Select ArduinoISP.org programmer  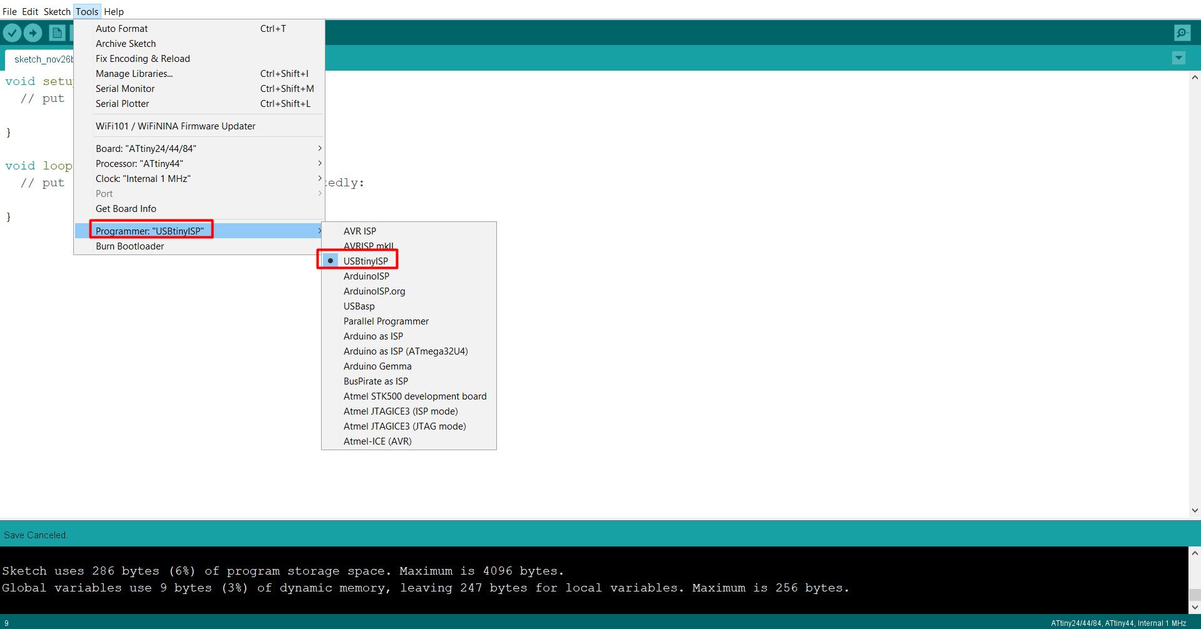409,291
